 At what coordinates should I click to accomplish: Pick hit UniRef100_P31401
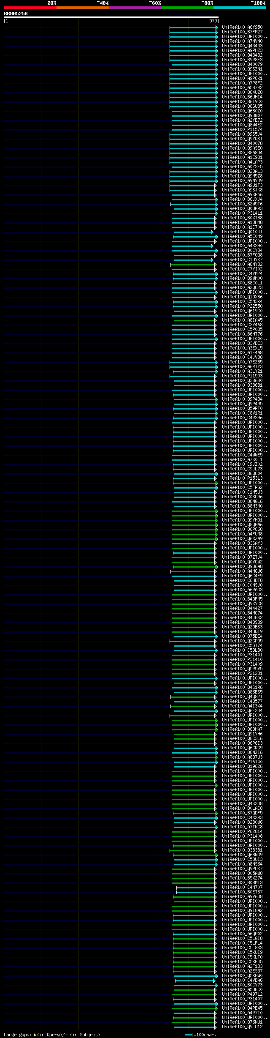242,655
